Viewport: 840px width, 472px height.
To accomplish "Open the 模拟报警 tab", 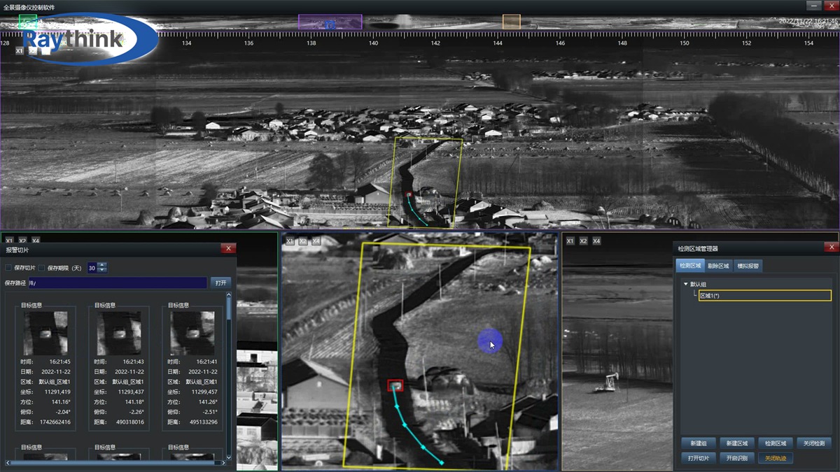I will click(x=748, y=266).
